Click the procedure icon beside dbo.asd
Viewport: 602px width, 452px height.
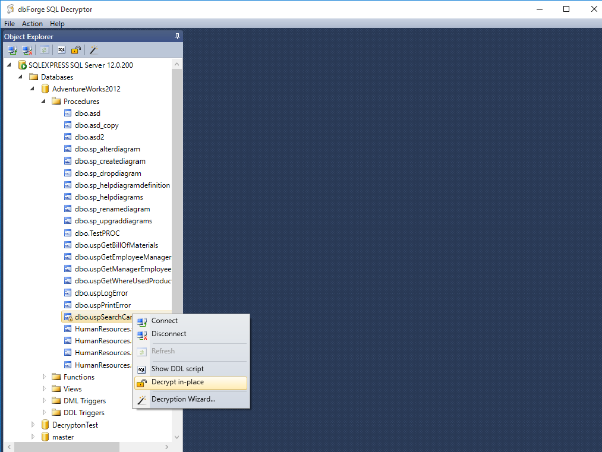click(x=68, y=113)
